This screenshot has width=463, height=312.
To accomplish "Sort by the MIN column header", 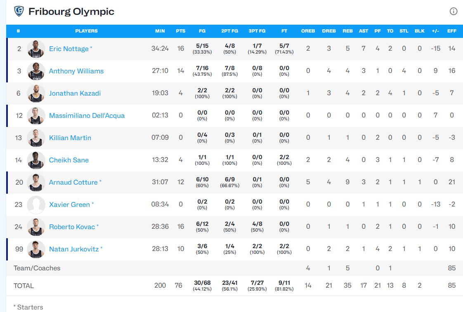I will (160, 31).
